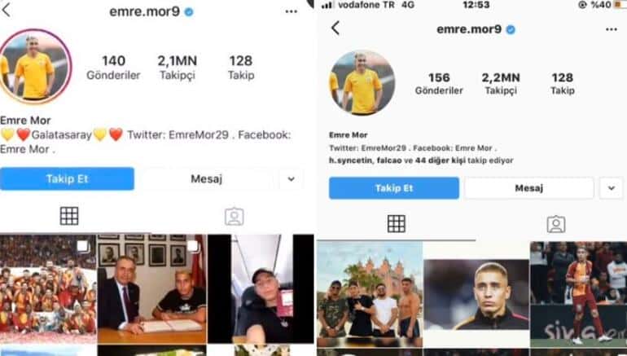Image resolution: width=627 pixels, height=356 pixels.
Task: Tap back arrow on left profile screen
Action: (6, 10)
